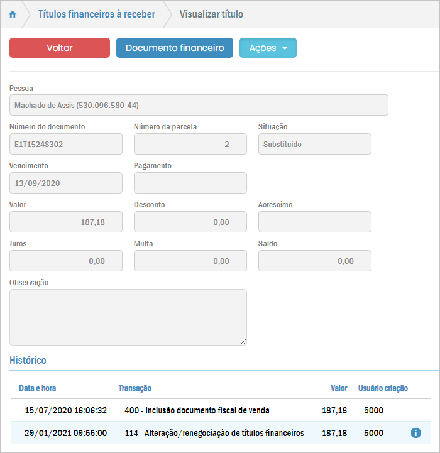This screenshot has height=453, width=440.
Task: Click inside the Observação text area
Action: 128,317
